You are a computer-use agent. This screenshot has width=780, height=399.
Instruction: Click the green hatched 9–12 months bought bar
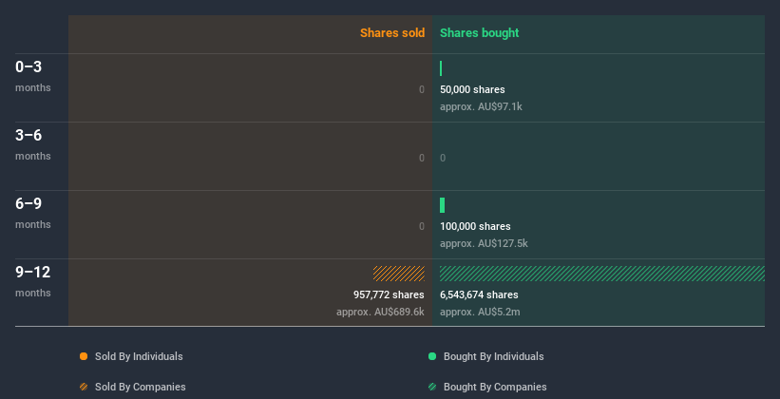pos(602,274)
